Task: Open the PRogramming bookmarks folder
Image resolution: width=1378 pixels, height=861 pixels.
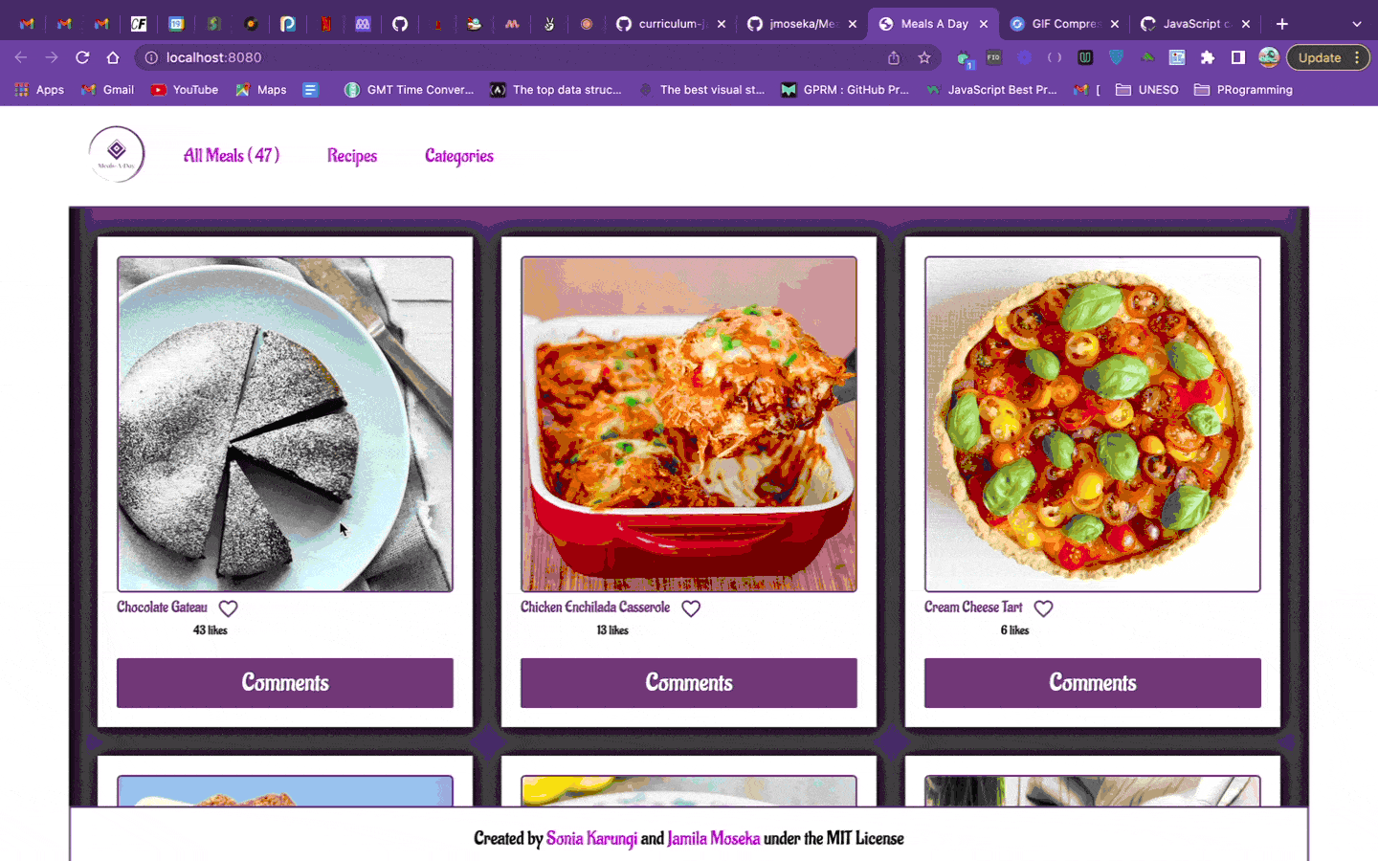Action: [1244, 90]
